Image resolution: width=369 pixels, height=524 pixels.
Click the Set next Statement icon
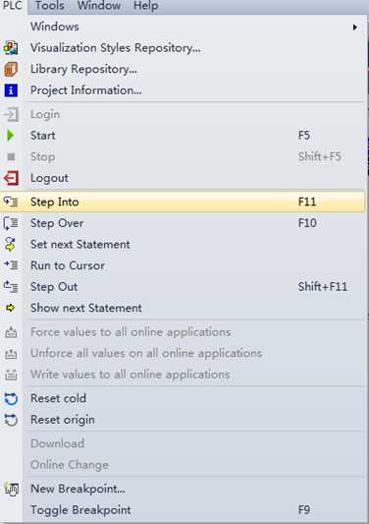[11, 244]
